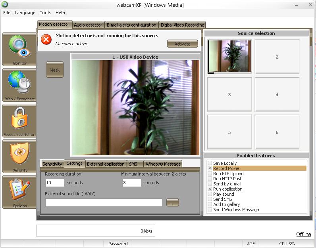Select source slot 5
Viewport: 316px width, 248px height.
[229, 132]
